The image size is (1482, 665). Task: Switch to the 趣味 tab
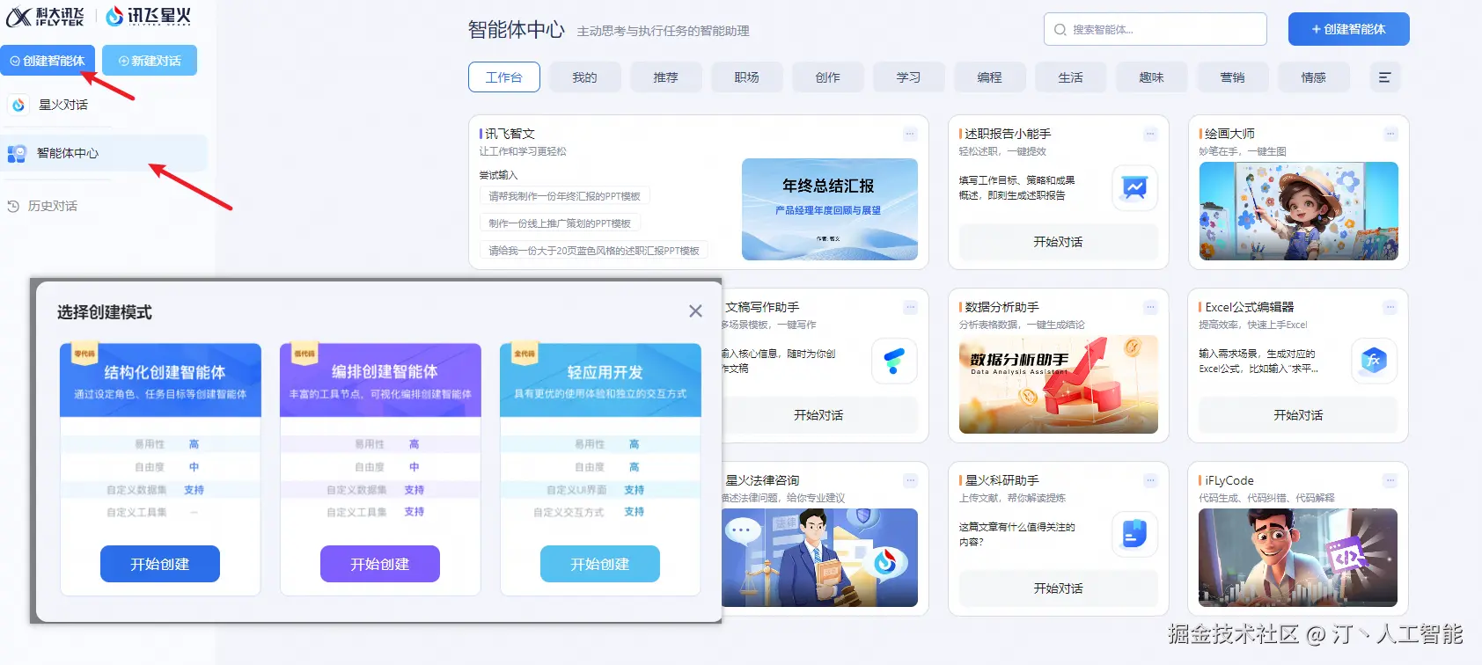click(x=1152, y=77)
